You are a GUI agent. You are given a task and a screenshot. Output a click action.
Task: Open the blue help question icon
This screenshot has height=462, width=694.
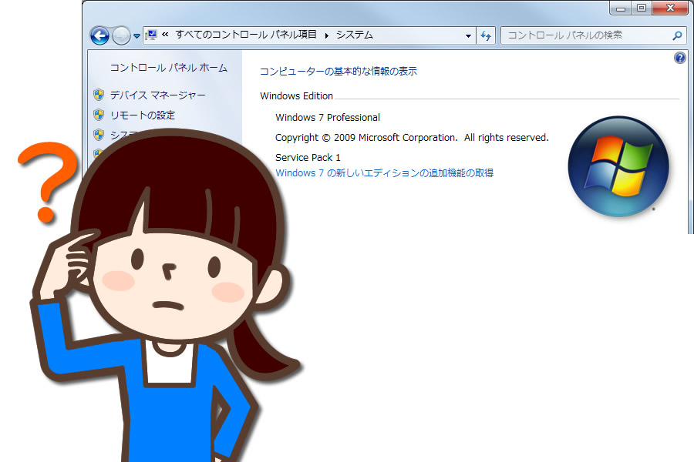[x=680, y=58]
